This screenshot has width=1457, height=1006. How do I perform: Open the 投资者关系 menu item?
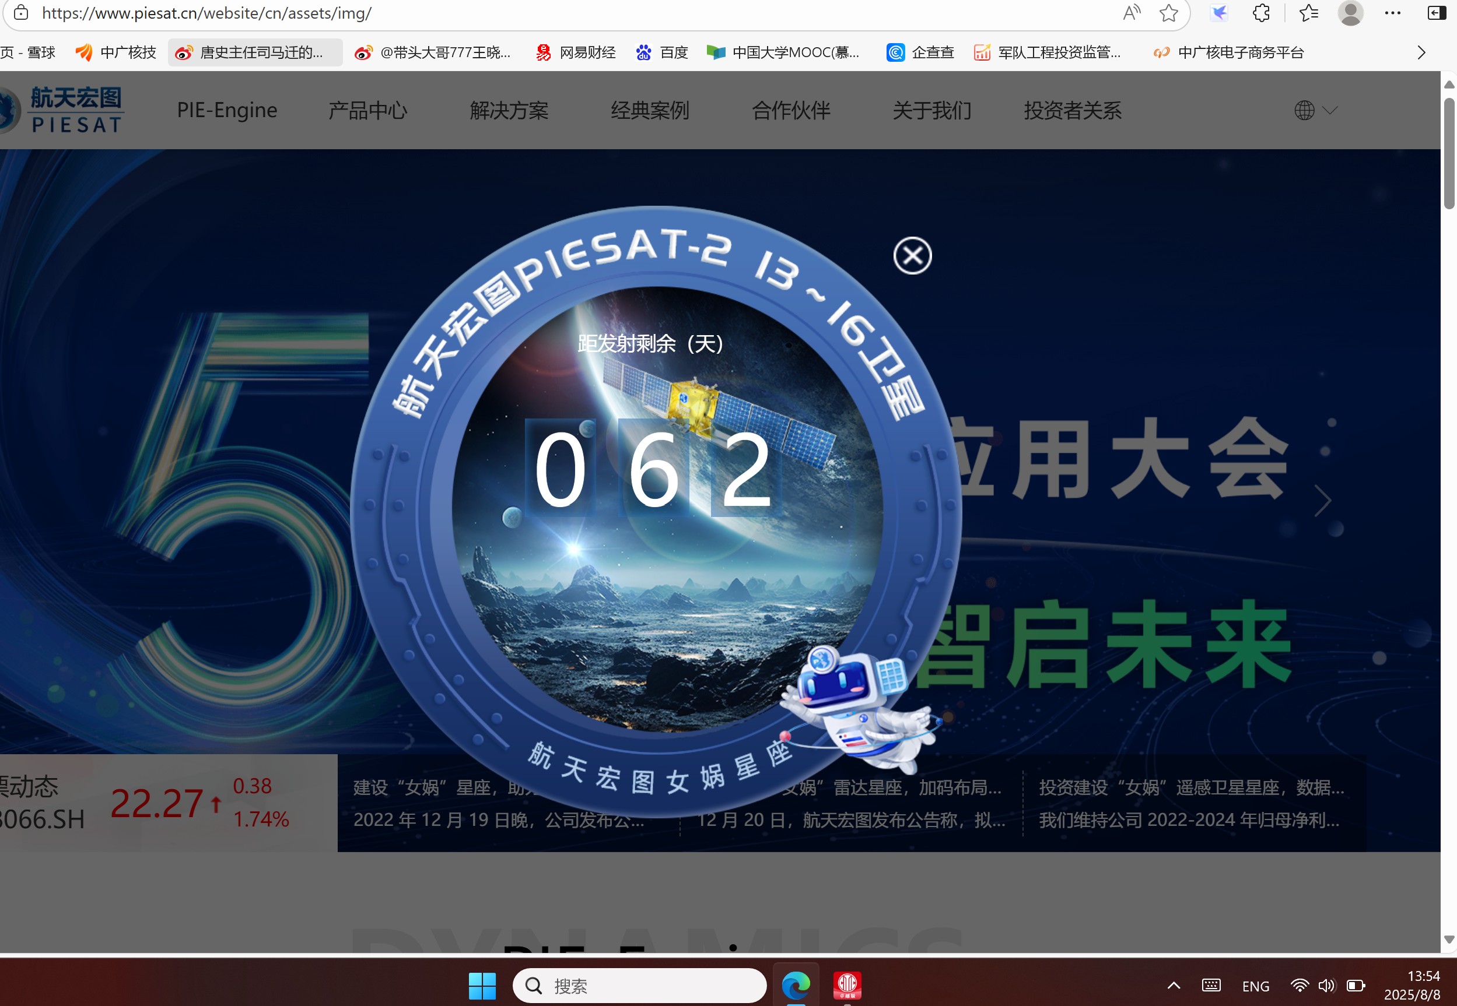pyautogui.click(x=1072, y=110)
